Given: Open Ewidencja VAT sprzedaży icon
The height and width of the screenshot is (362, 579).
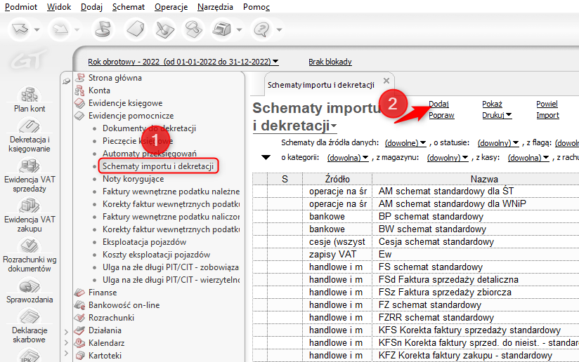Looking at the screenshot, I should 30,166.
